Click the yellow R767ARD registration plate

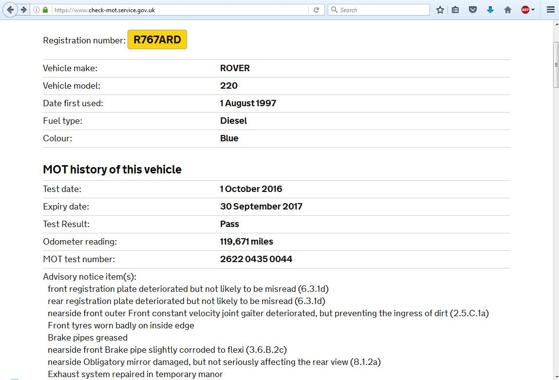pyautogui.click(x=157, y=39)
